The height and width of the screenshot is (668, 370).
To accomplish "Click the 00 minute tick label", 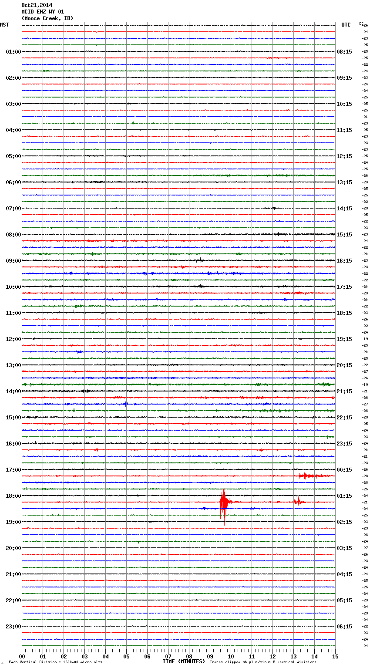I will [x=22, y=656].
